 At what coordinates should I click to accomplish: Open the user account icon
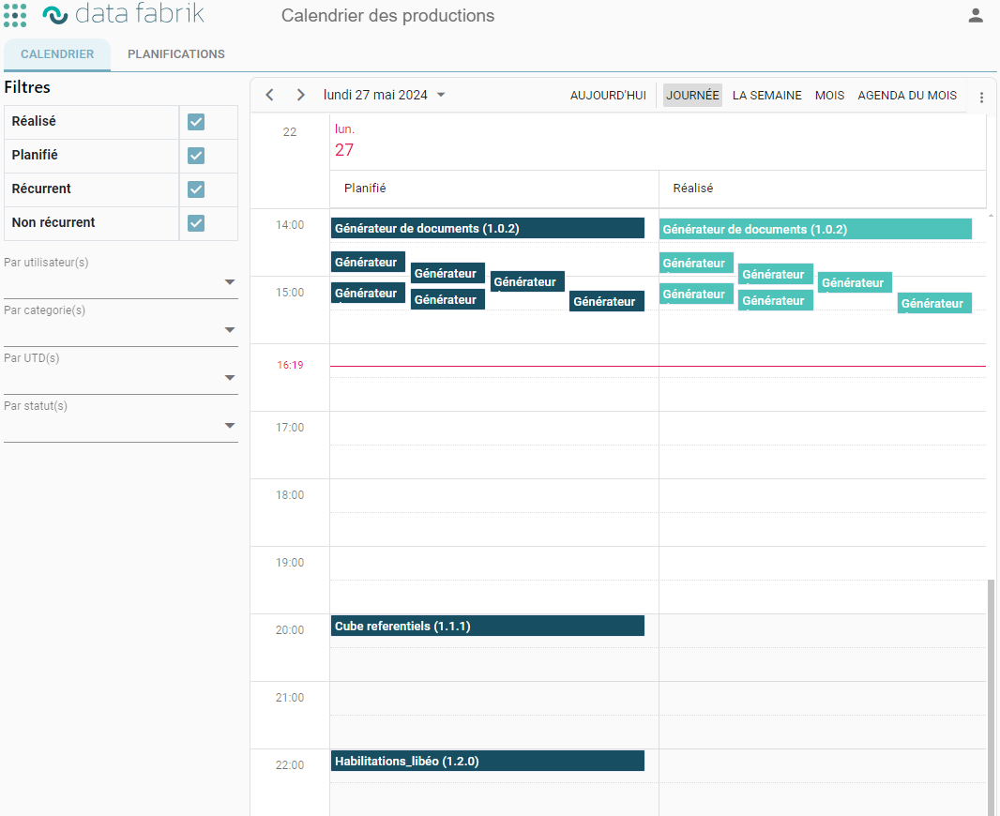pos(975,15)
